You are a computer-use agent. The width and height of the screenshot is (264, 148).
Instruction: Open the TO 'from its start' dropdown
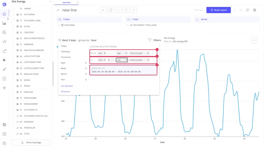(139, 60)
